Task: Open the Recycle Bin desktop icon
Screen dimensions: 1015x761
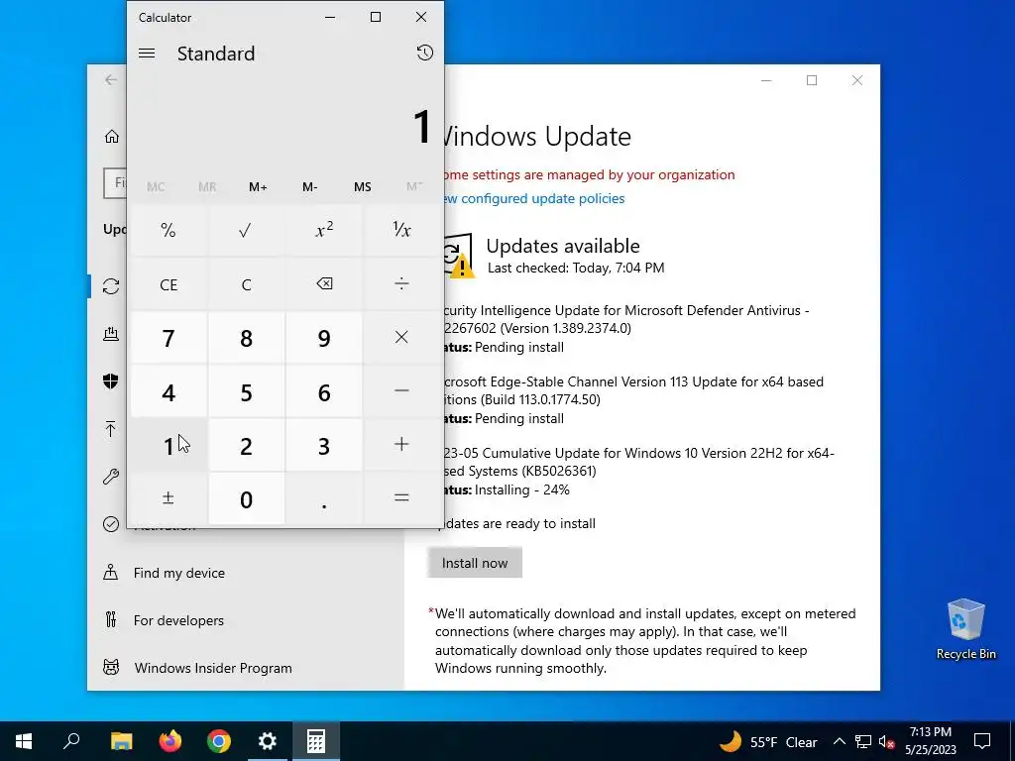Action: tap(965, 629)
